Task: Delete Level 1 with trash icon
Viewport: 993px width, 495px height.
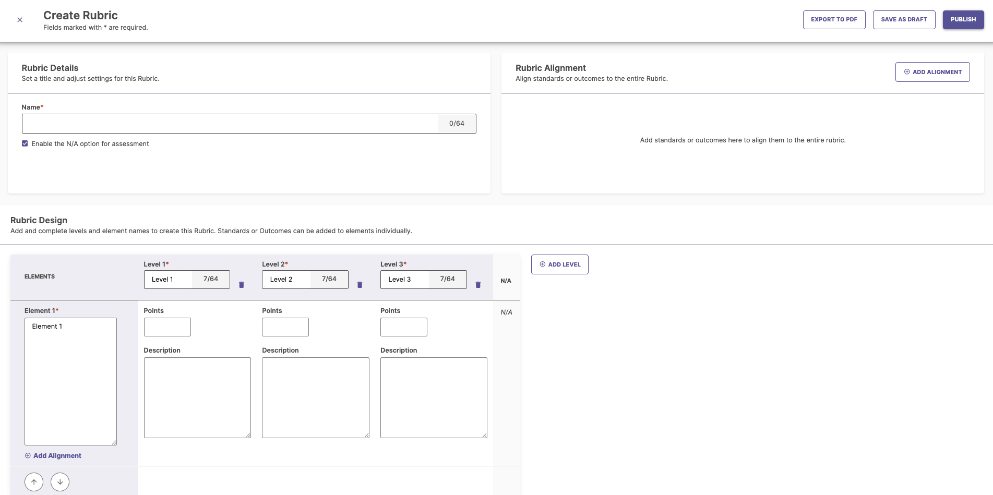Action: 242,285
